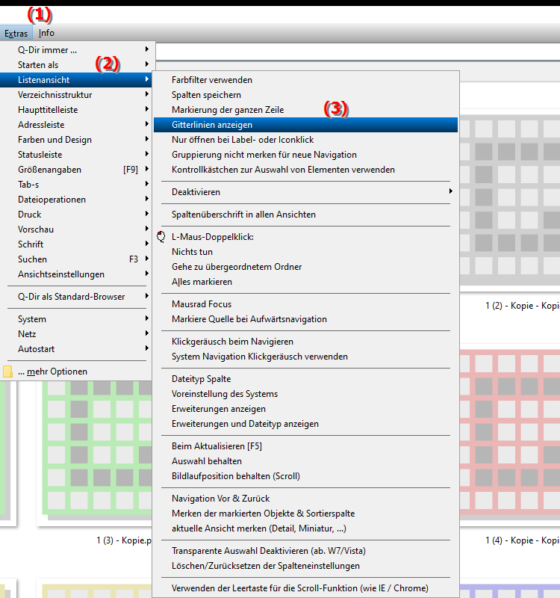The width and height of the screenshot is (560, 598).
Task: Expand the Verzeichnisstruktur submenu
Action: (76, 95)
